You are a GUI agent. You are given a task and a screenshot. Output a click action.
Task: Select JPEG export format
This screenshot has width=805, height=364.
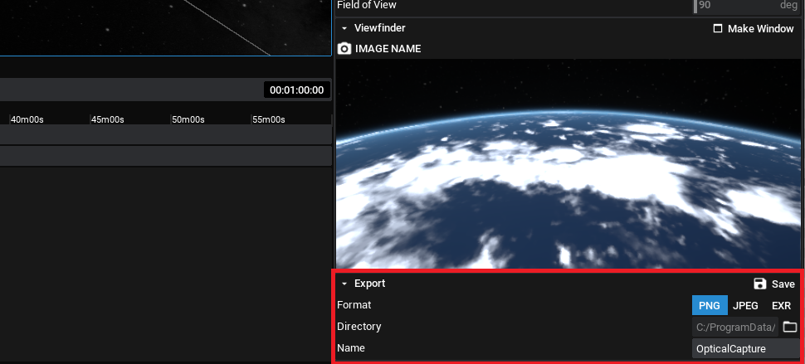pos(745,305)
